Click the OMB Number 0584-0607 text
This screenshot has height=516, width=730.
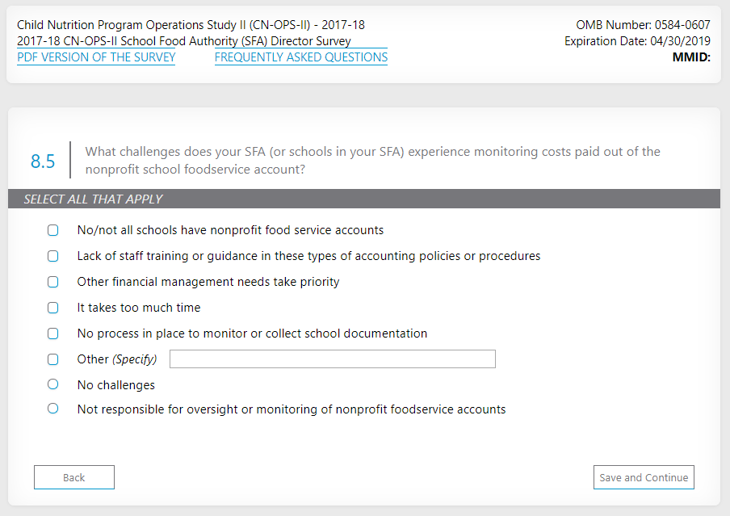click(643, 25)
